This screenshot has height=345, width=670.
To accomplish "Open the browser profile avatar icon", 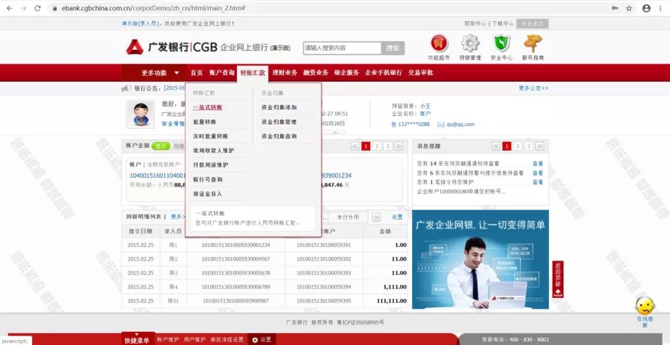I will (x=646, y=8).
